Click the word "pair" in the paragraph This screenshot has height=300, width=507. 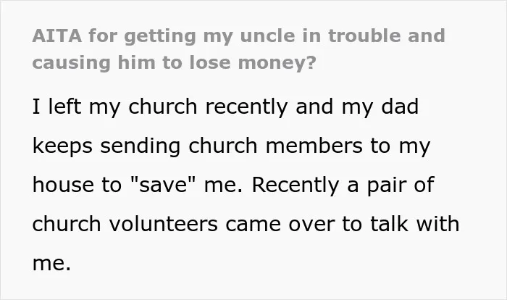pos(386,186)
